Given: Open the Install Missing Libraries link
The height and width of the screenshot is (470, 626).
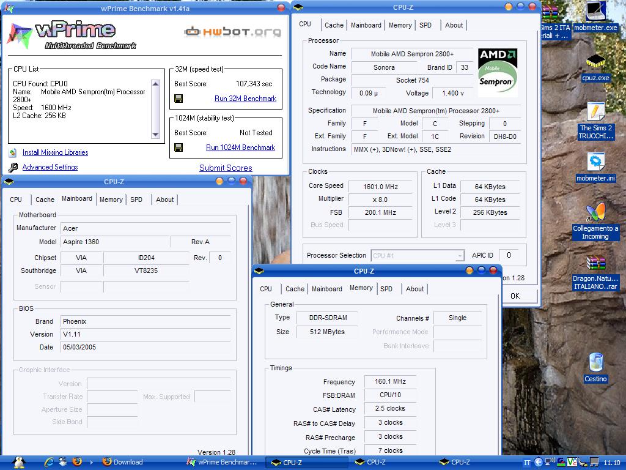Looking at the screenshot, I should click(x=55, y=152).
